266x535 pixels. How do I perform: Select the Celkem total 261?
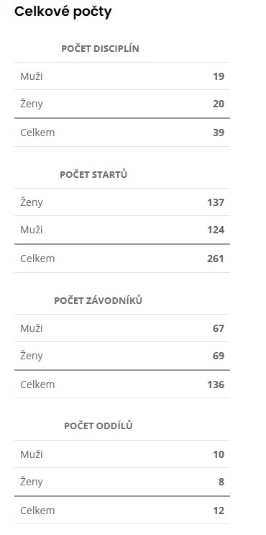pyautogui.click(x=216, y=258)
